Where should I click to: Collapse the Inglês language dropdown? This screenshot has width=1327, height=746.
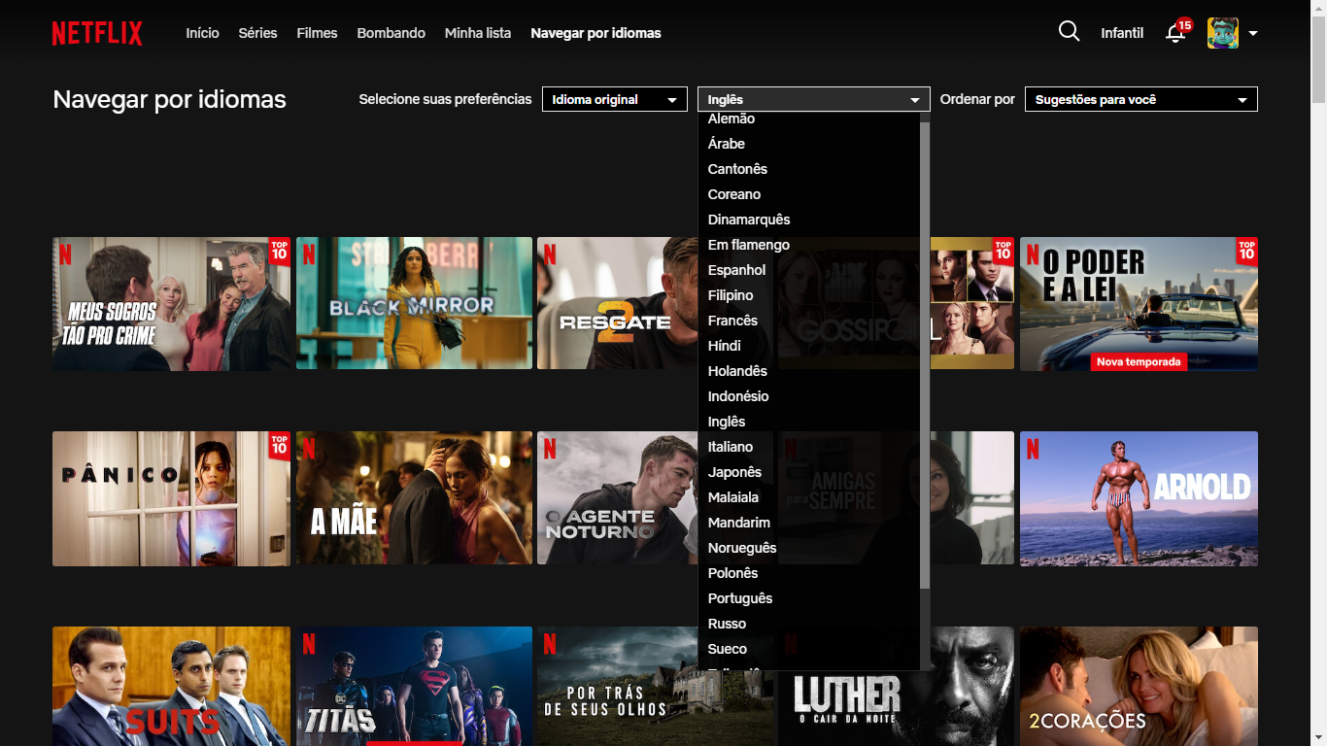[813, 99]
